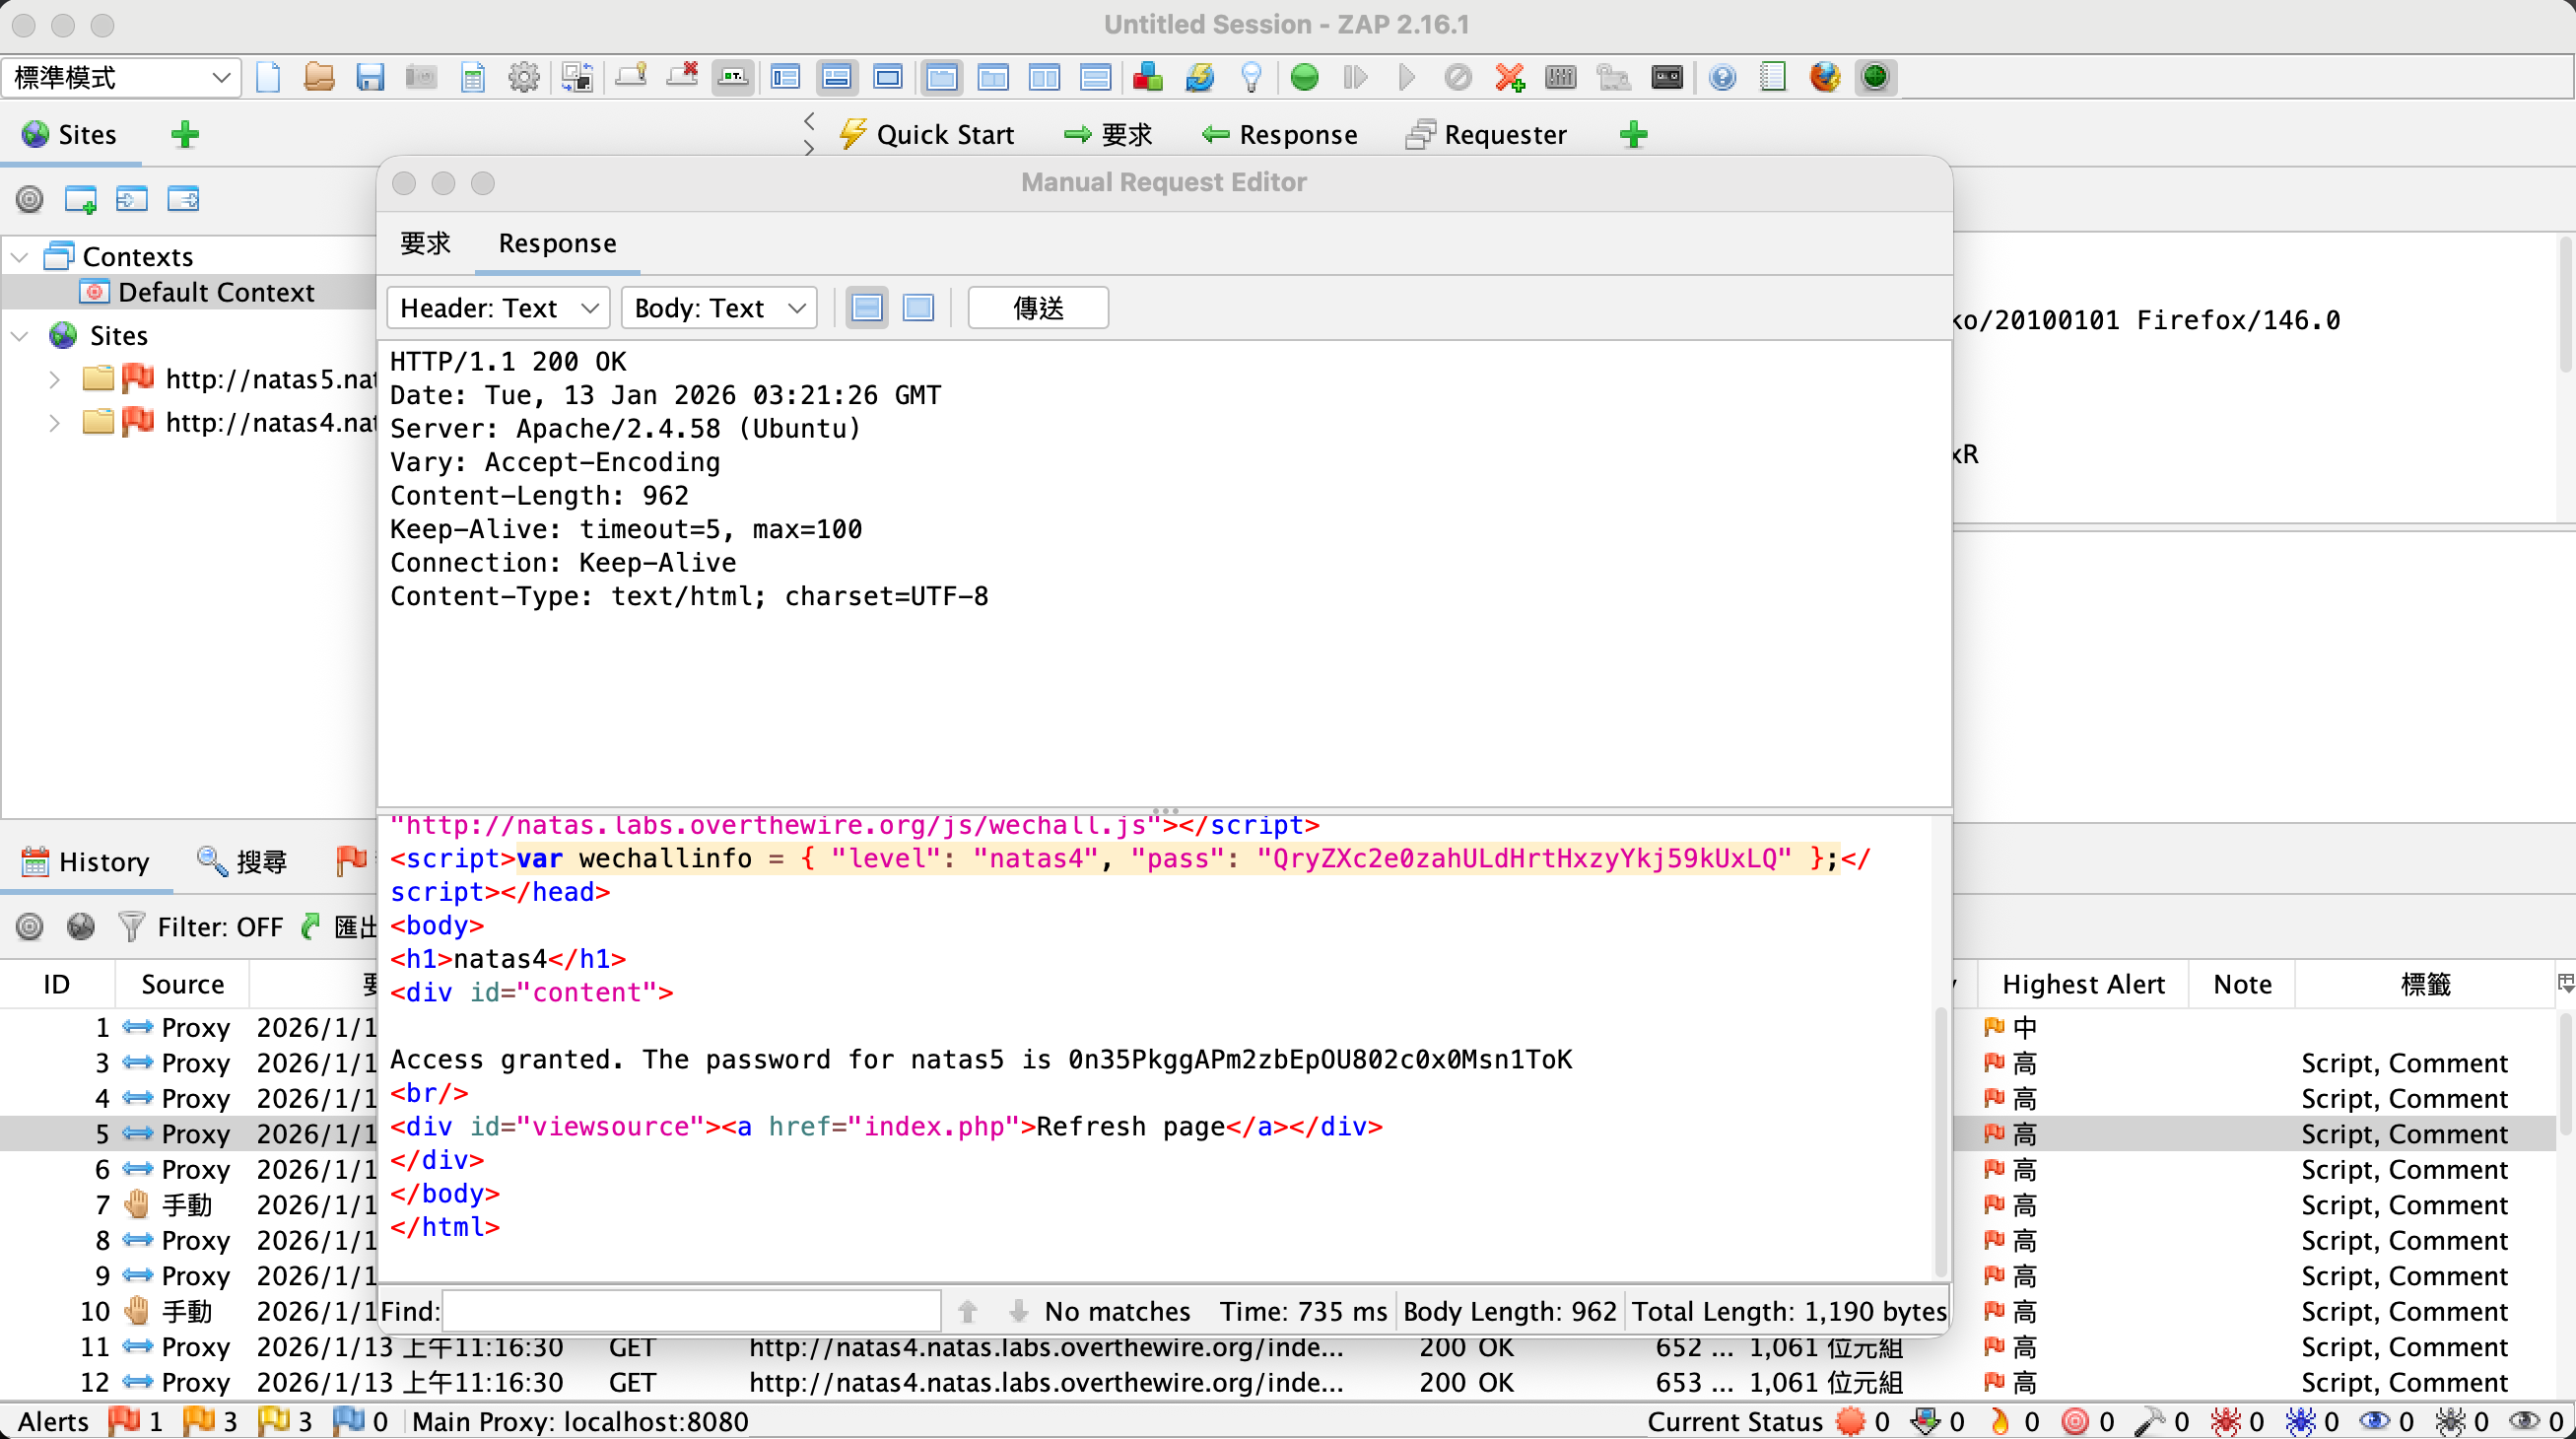The width and height of the screenshot is (2576, 1439).
Task: Open the Quick Start tab
Action: pos(927,135)
